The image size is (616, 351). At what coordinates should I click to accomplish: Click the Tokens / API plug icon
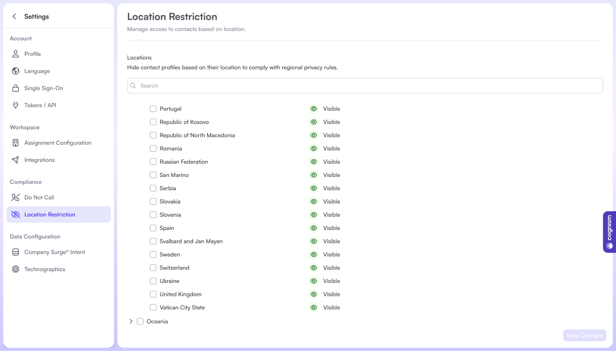tap(15, 105)
